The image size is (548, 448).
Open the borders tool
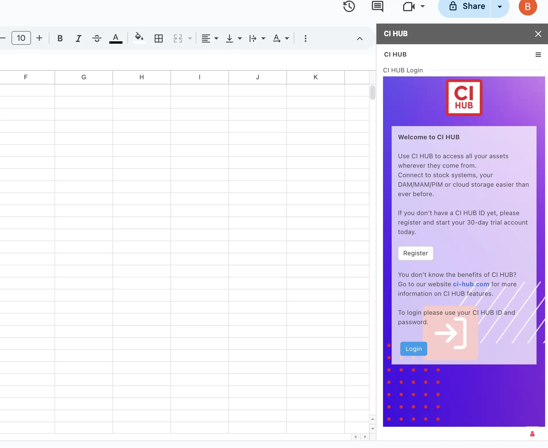coord(158,38)
